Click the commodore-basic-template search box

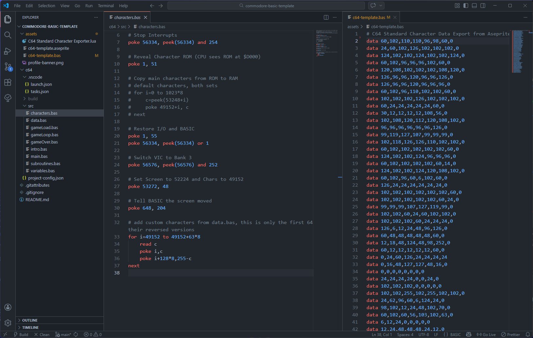(266, 6)
